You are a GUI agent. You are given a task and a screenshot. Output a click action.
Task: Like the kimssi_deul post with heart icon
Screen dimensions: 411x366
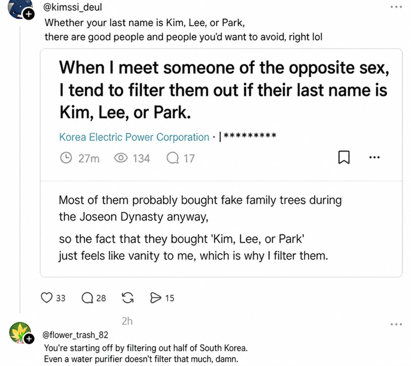pyautogui.click(x=47, y=298)
